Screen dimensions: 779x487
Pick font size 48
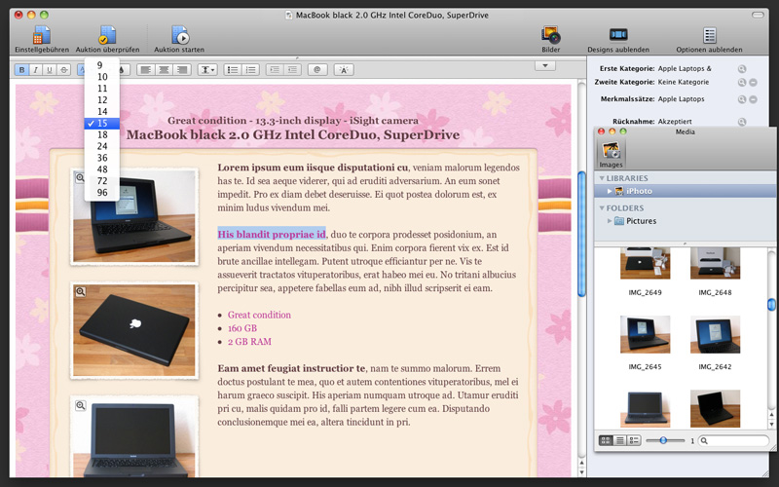(102, 169)
